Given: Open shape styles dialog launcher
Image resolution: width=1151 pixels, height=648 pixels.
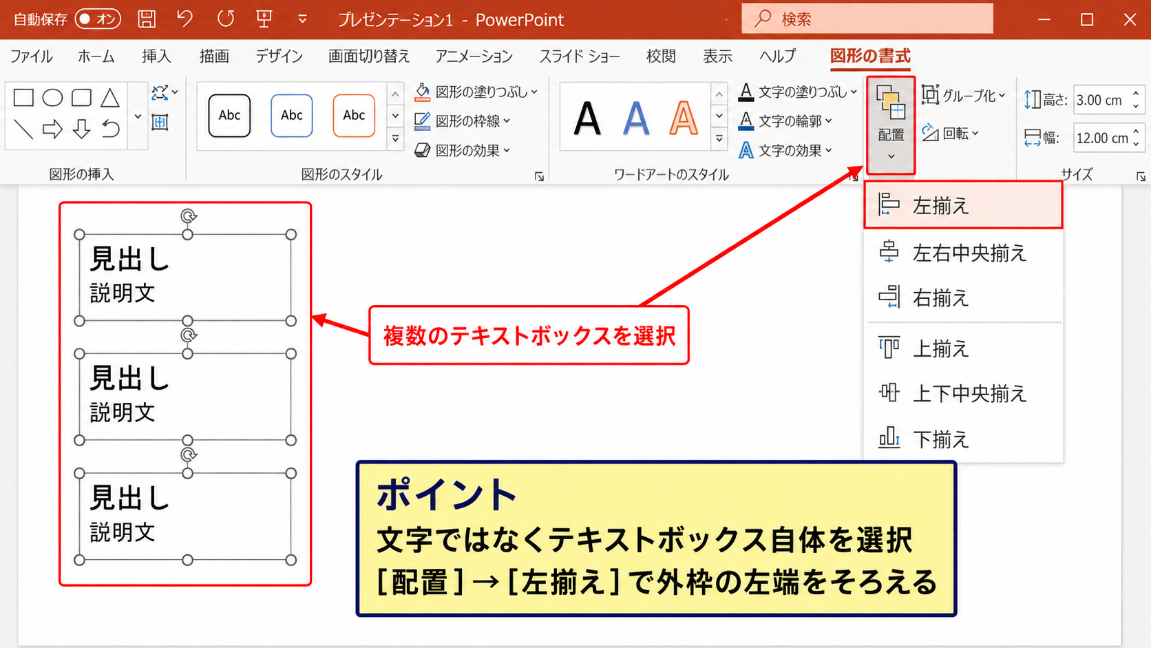Looking at the screenshot, I should point(539,177).
